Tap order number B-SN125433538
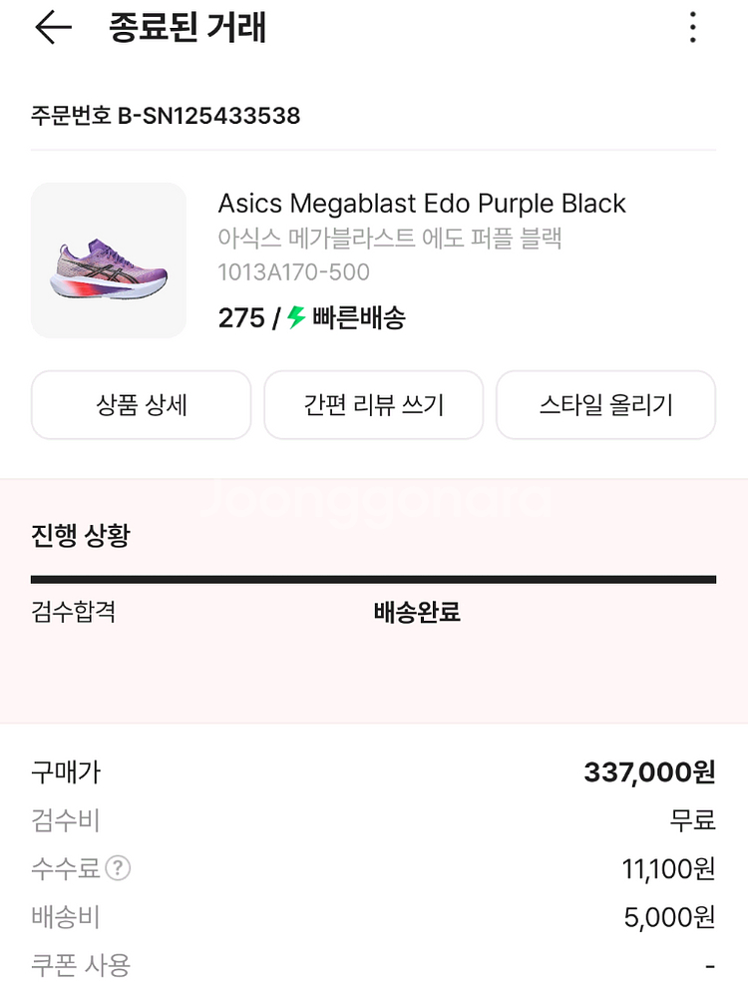The image size is (748, 1002). coord(166,116)
